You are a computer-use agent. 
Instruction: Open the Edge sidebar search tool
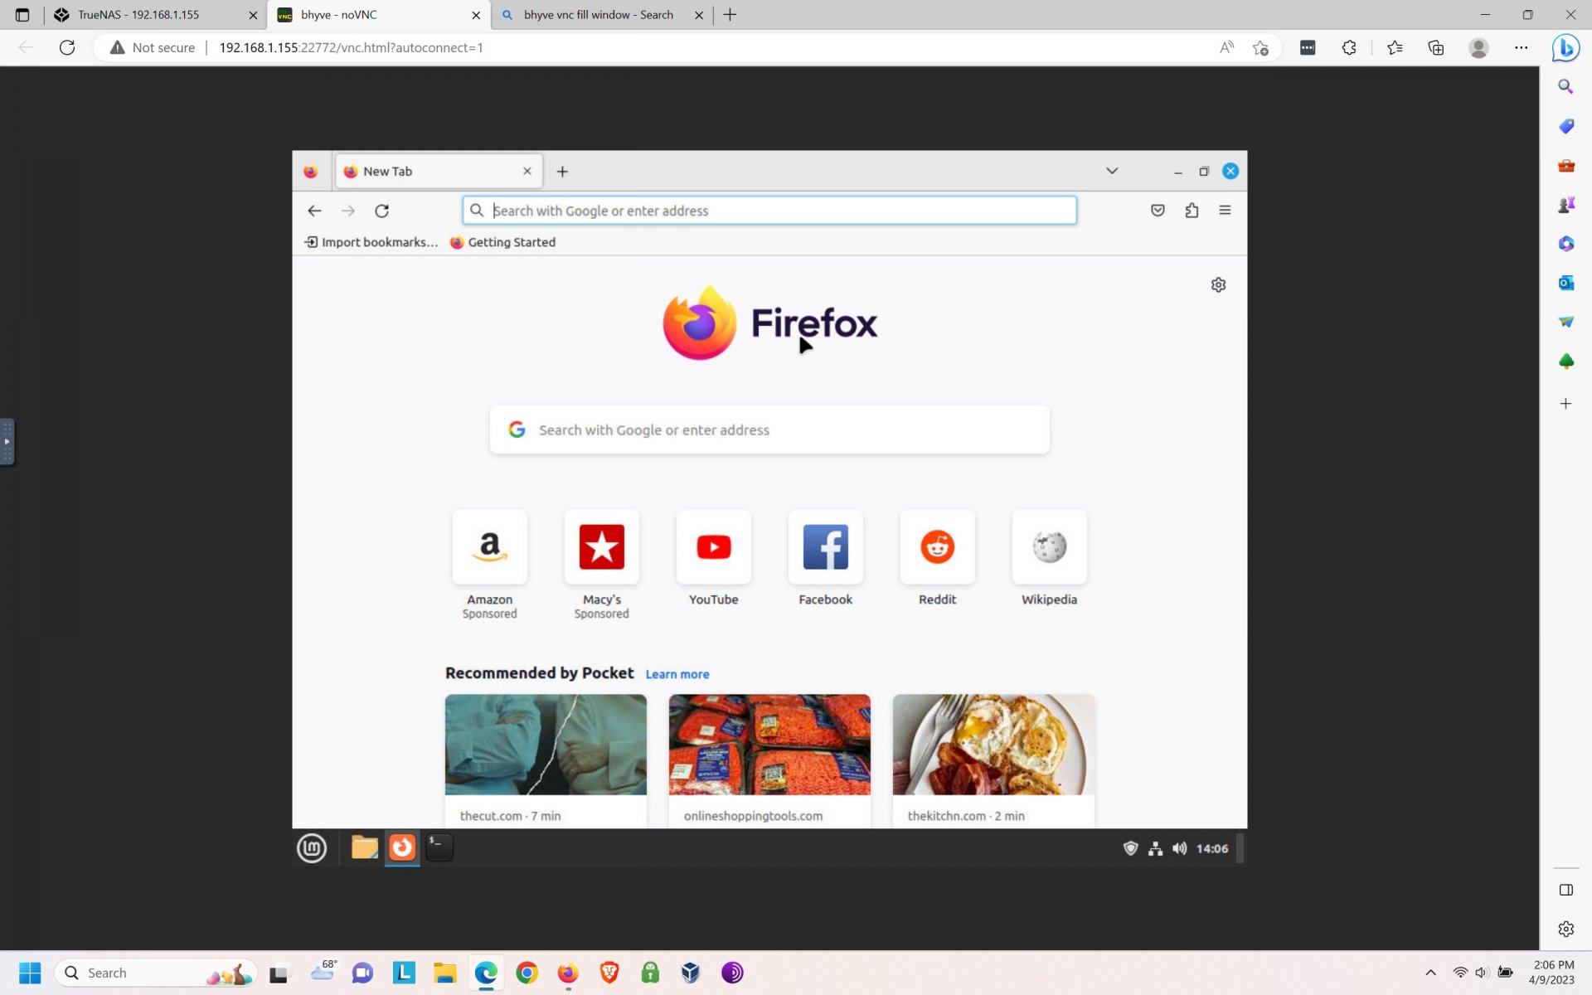tap(1565, 86)
